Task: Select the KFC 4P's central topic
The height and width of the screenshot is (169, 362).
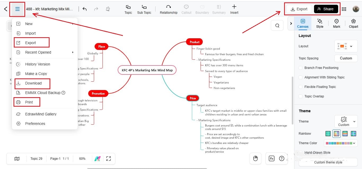Action: coord(147,70)
